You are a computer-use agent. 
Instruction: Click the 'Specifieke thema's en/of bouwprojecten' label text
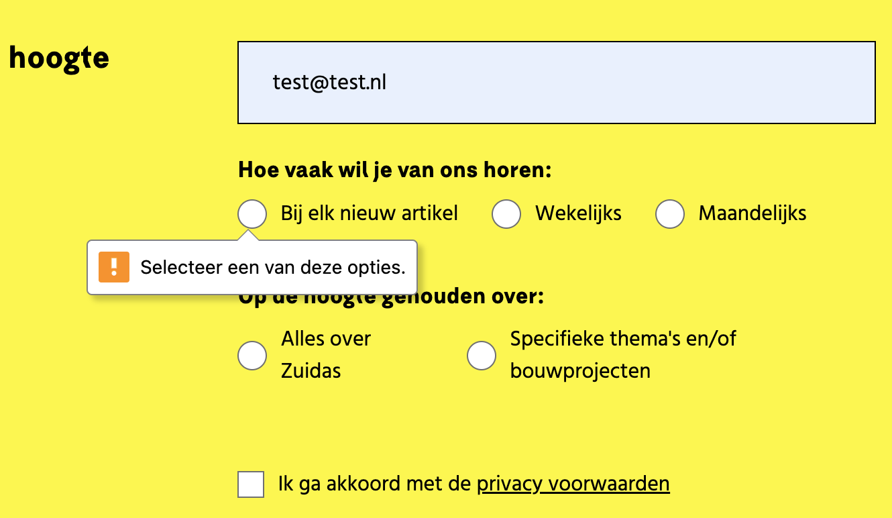click(622, 355)
